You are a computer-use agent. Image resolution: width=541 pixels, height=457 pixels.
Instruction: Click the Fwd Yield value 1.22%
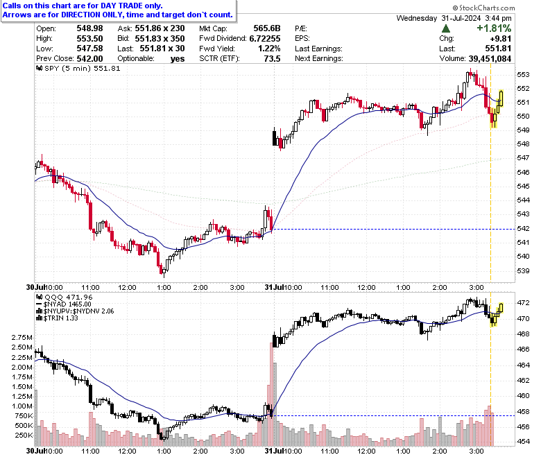(x=269, y=49)
